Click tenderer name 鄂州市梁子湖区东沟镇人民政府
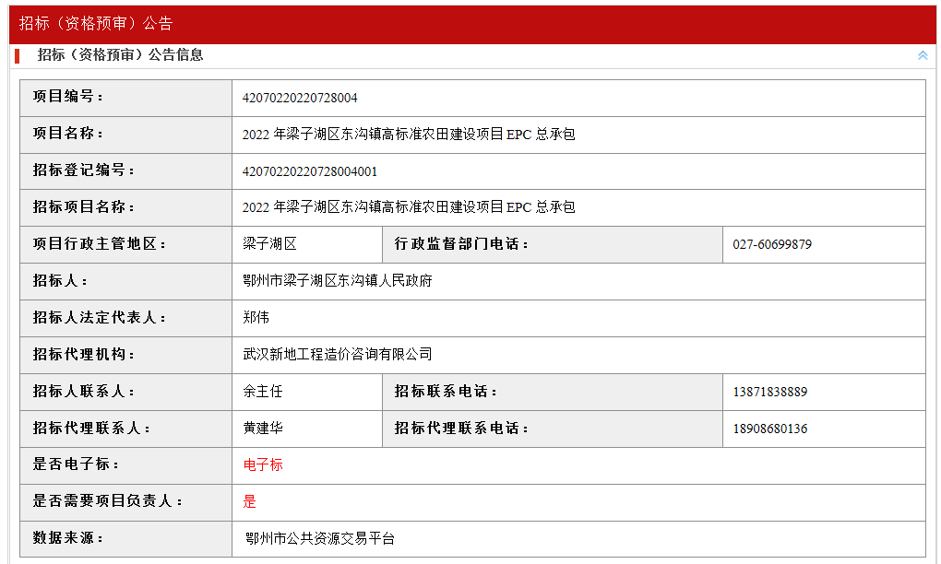The image size is (941, 564). (338, 281)
